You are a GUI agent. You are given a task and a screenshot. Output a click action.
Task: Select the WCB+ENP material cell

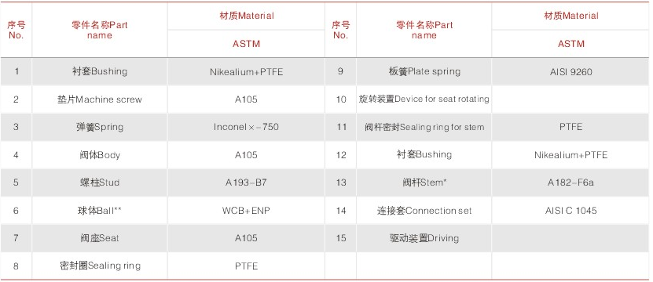coord(246,210)
